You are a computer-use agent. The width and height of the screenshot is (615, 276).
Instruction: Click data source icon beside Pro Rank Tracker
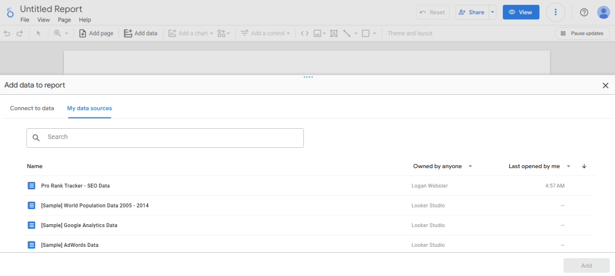tap(32, 186)
